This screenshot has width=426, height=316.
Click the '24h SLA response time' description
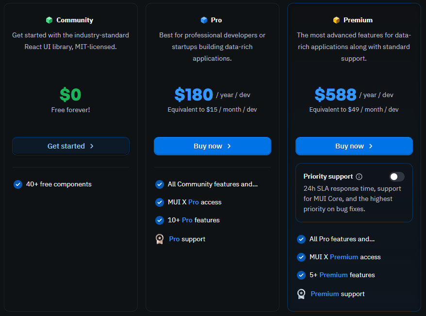[352, 199]
